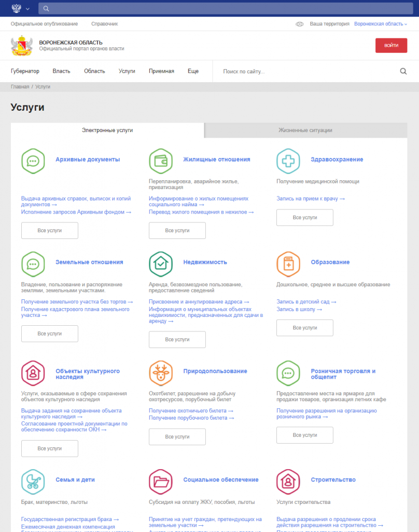Click the medical cross icon for Здравоохранение
The image size is (419, 532).
pyautogui.click(x=288, y=161)
